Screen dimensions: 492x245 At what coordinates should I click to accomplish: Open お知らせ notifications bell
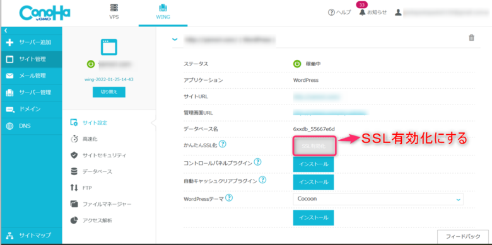(x=373, y=12)
